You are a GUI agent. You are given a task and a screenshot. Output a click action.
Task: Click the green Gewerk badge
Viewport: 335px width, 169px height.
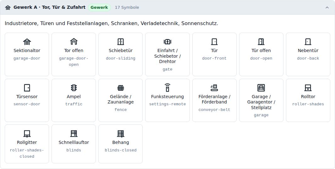coord(99,8)
